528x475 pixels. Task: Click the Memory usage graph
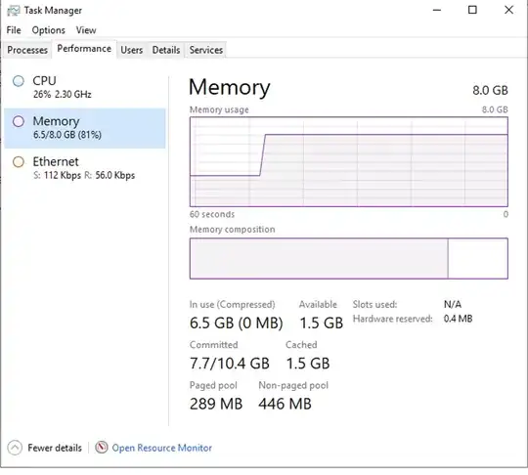point(349,162)
